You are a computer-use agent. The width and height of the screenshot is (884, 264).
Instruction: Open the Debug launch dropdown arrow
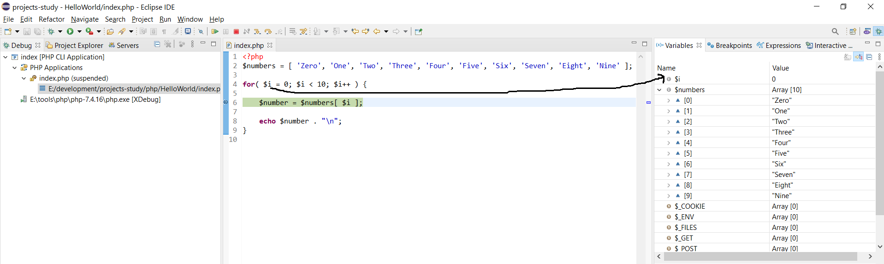60,31
